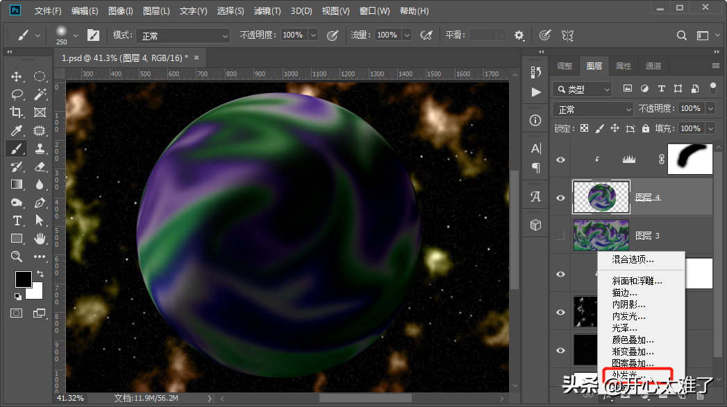This screenshot has height=407, width=727.
Task: Hide the 图层 4 layer
Action: tap(561, 198)
